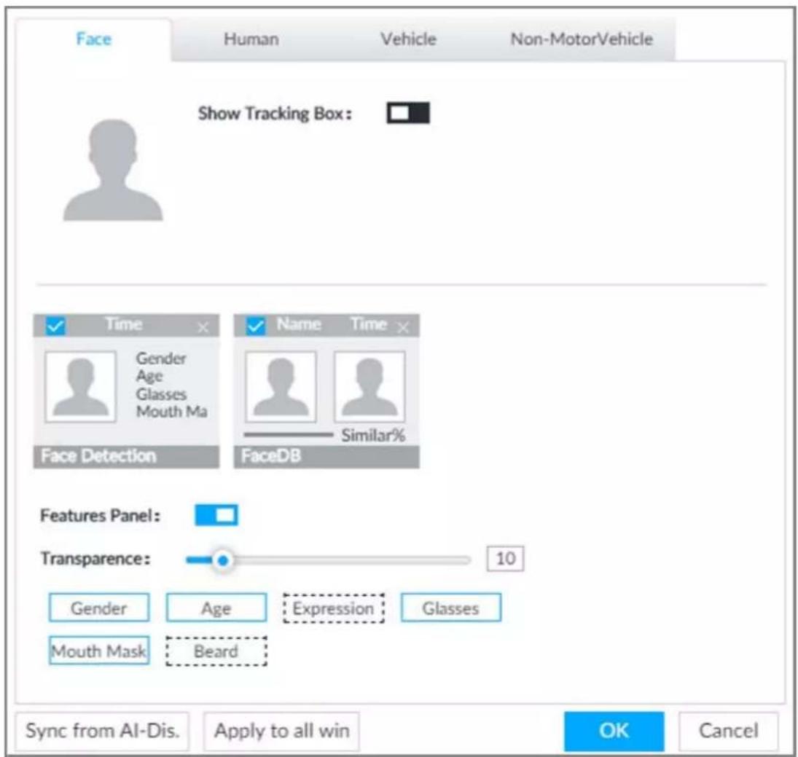Uncheck the Face Detection panel checkbox

pos(55,326)
